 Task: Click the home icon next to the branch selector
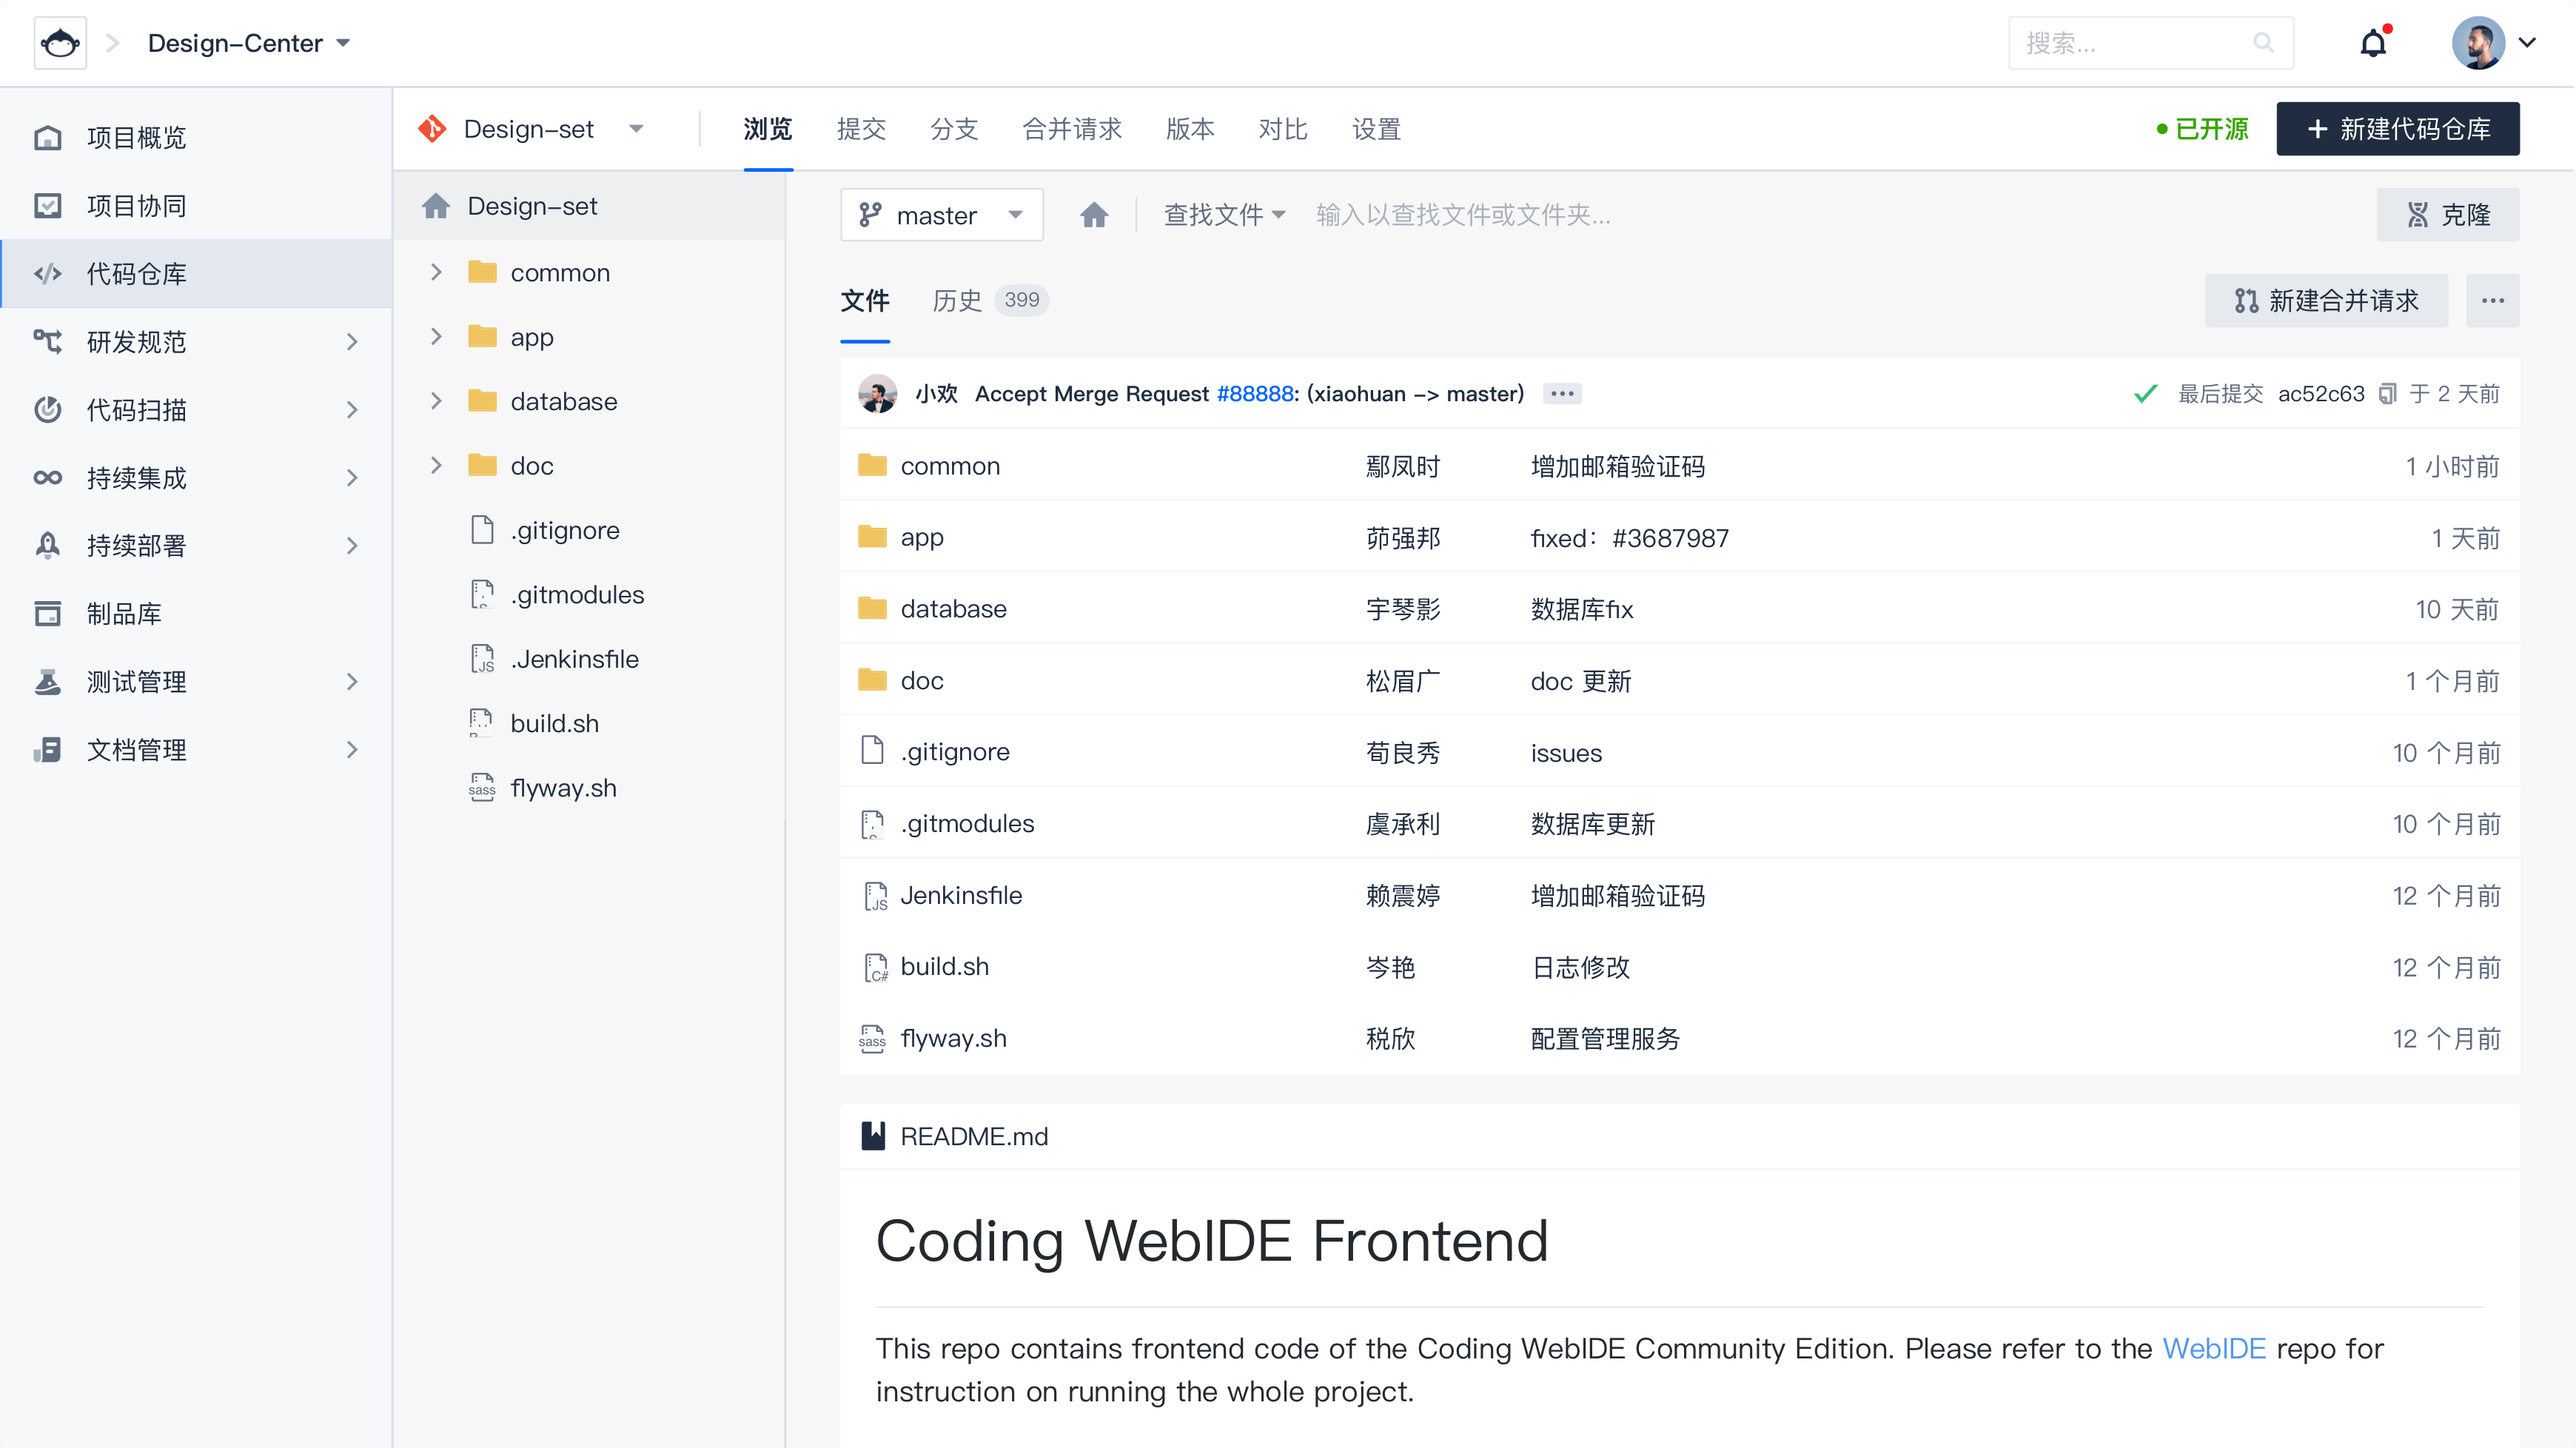(1094, 215)
